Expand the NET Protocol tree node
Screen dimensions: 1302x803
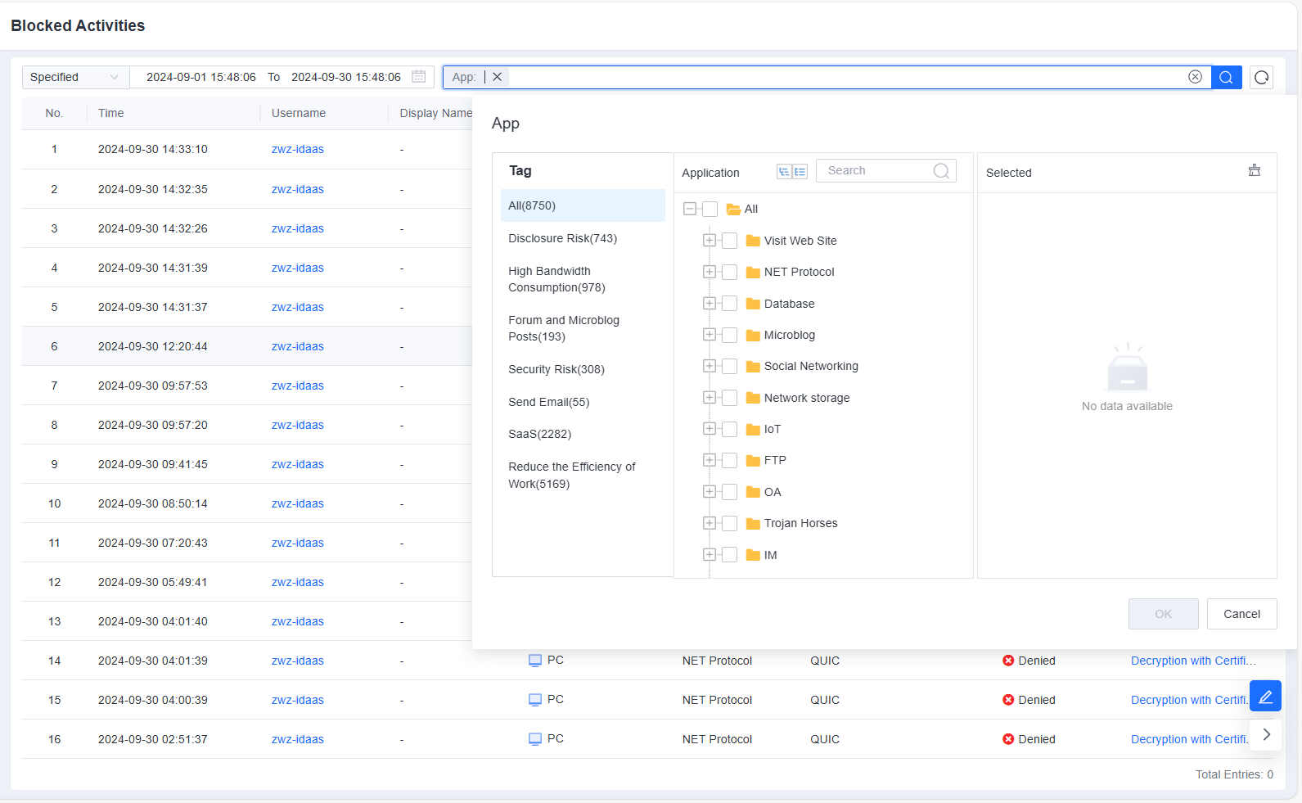click(710, 272)
